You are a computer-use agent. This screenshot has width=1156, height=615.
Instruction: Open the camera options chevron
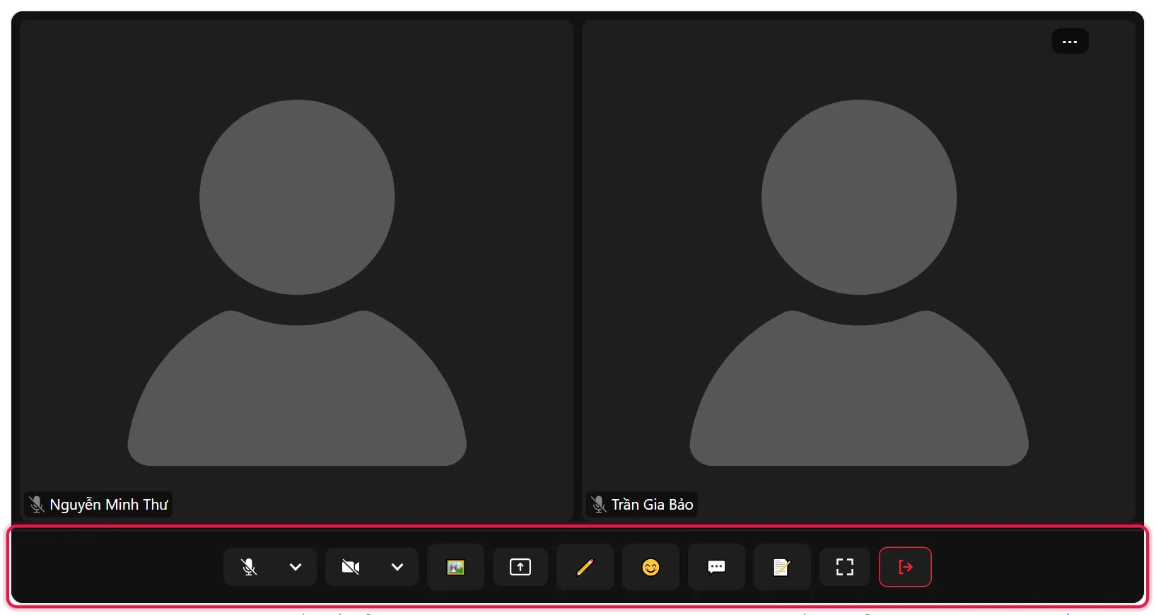397,567
